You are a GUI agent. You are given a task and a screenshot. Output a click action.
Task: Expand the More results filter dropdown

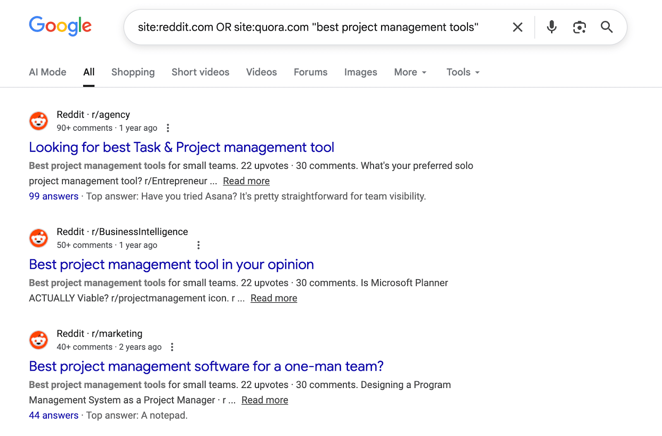coord(410,72)
